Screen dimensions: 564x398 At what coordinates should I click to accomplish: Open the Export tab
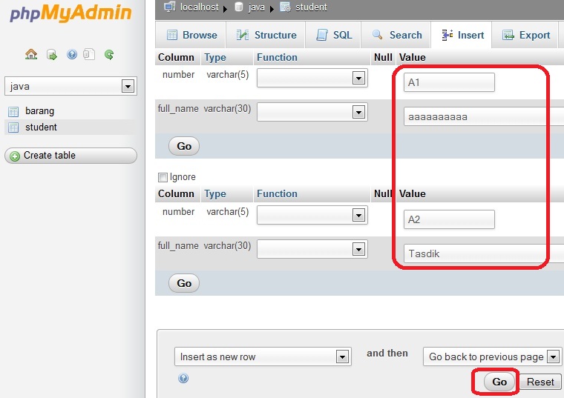point(525,35)
